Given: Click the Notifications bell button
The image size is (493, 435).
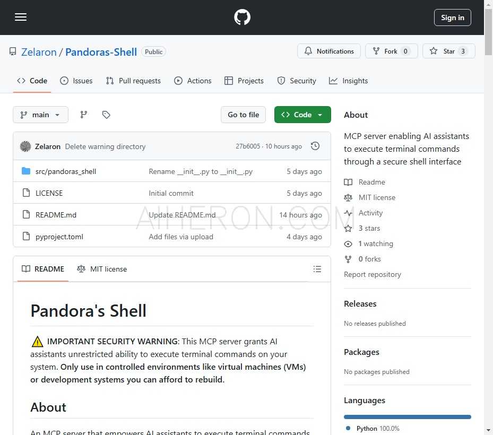Looking at the screenshot, I should 329,51.
